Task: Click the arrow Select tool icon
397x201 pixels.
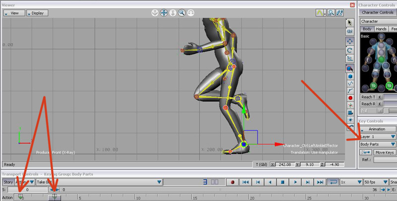Action: click(350, 22)
